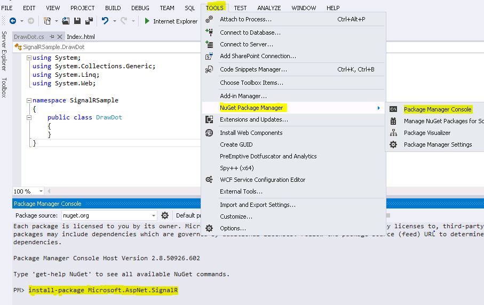484x305 pixels.
Task: Pin the DrawDot.cs tab
Action: [x=51, y=37]
